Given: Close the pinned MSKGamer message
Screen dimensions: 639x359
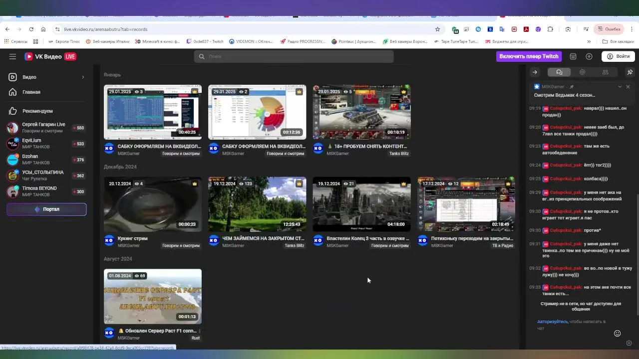Looking at the screenshot, I should (628, 87).
